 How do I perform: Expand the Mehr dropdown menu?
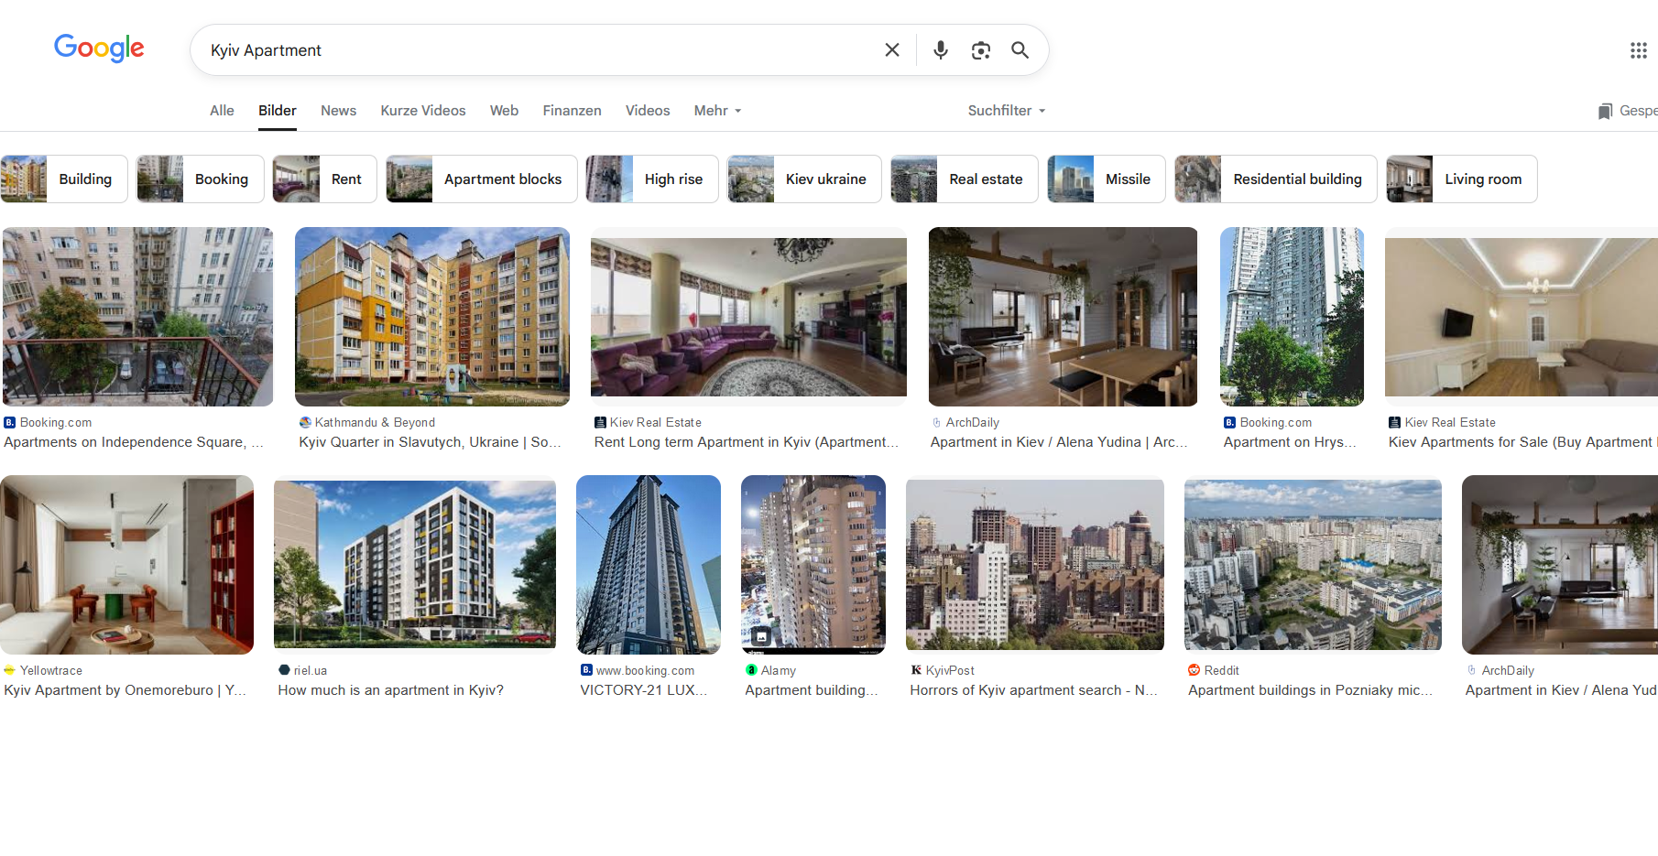coord(717,111)
